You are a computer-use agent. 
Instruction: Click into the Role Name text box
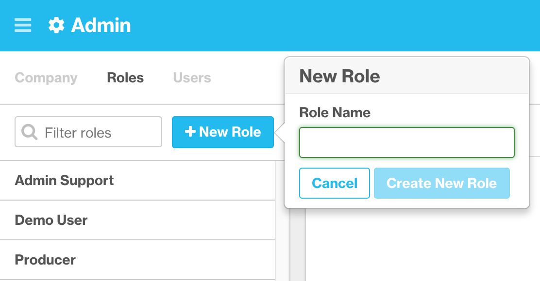point(406,142)
